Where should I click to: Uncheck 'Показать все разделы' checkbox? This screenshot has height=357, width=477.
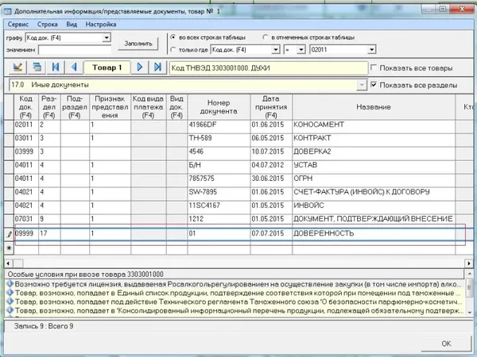(x=374, y=85)
